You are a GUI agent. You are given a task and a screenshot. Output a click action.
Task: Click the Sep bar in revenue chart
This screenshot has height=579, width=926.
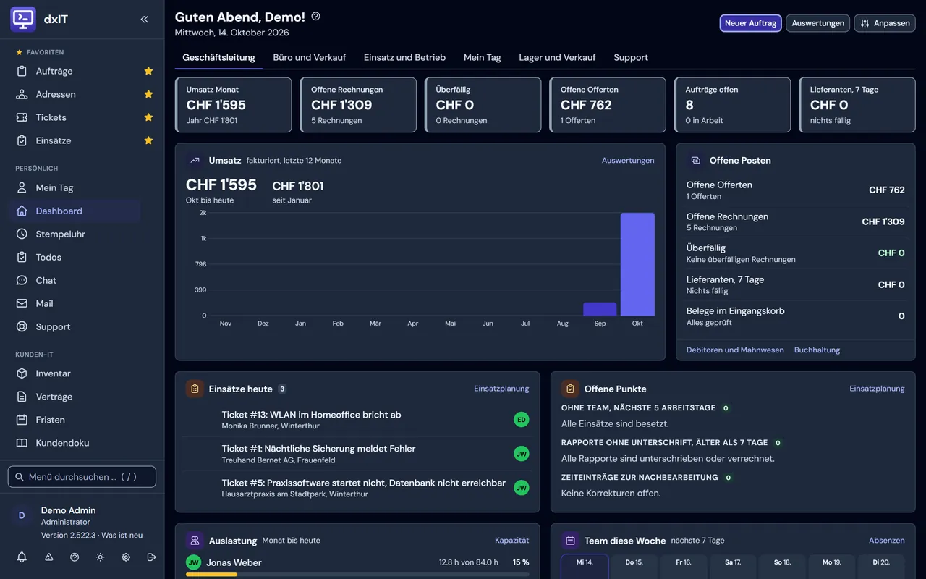[600, 309]
